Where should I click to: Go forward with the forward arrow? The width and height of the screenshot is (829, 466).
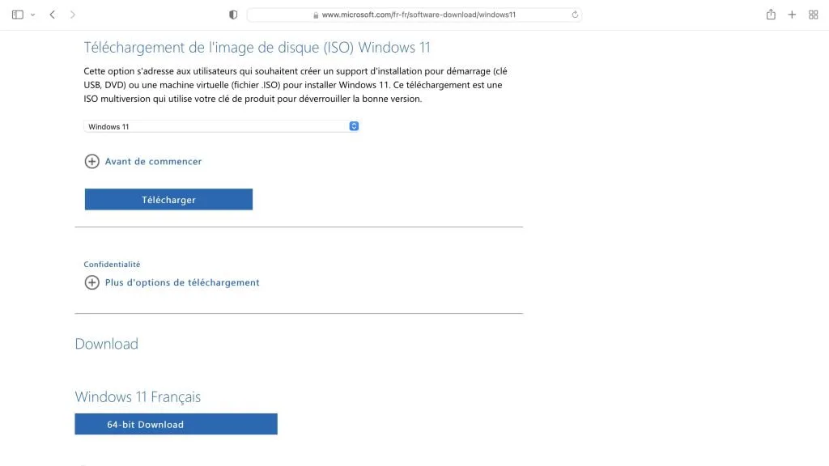(72, 15)
